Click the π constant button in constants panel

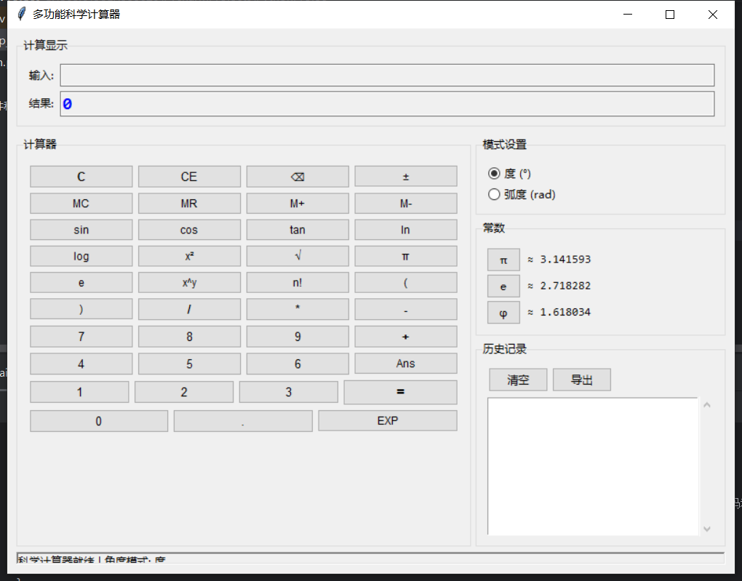click(x=503, y=260)
